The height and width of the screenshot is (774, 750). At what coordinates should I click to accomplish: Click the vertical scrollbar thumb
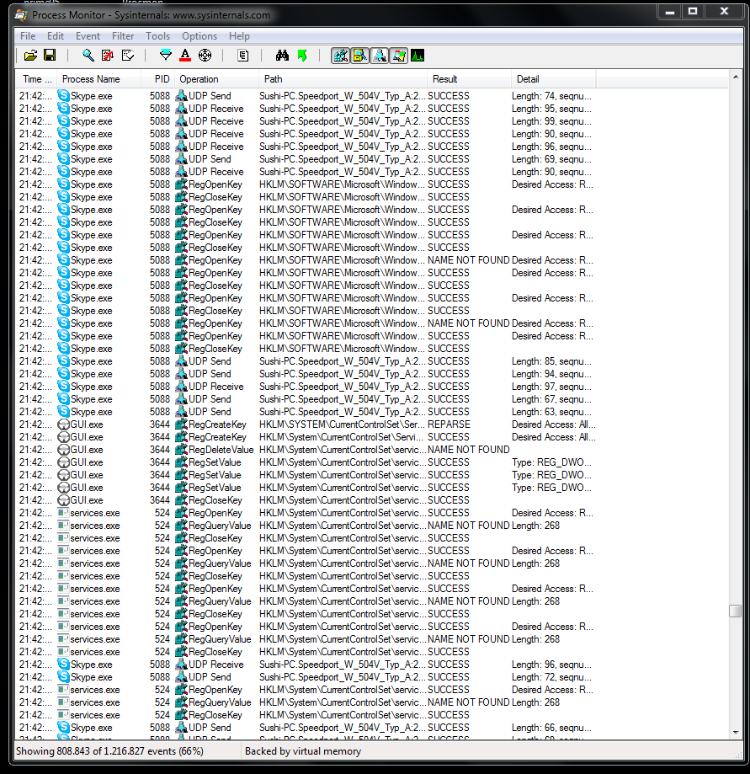(x=735, y=611)
